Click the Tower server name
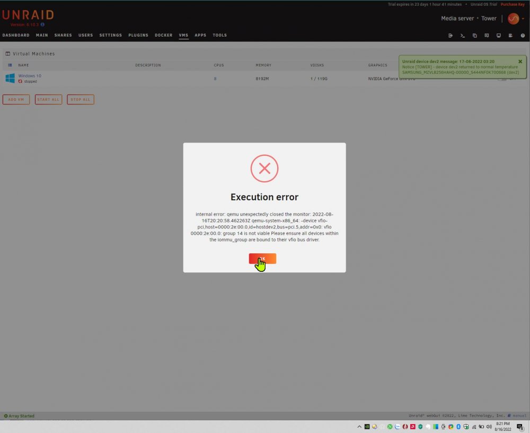Image resolution: width=530 pixels, height=433 pixels. [x=489, y=19]
